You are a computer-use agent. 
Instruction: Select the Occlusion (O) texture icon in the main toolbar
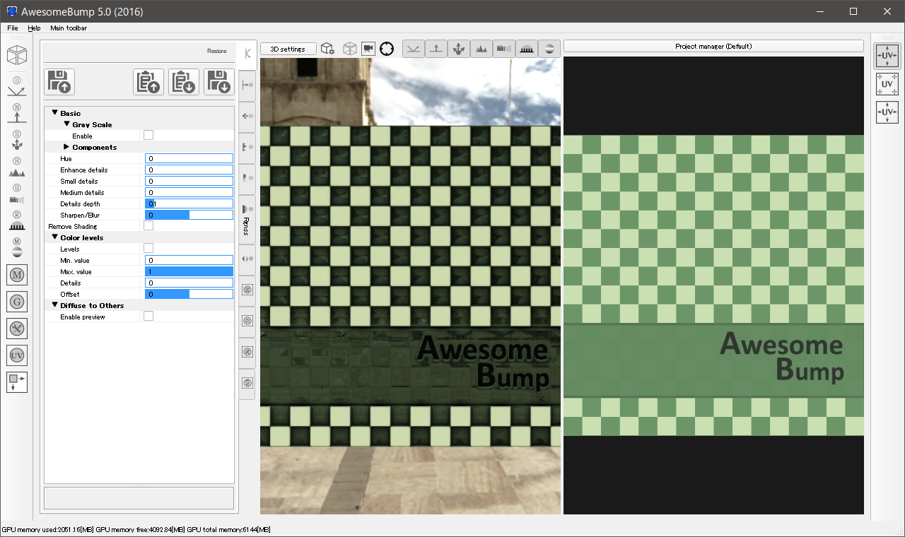(x=17, y=195)
